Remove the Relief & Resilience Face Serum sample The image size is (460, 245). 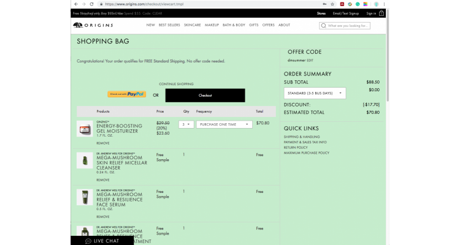point(102,217)
